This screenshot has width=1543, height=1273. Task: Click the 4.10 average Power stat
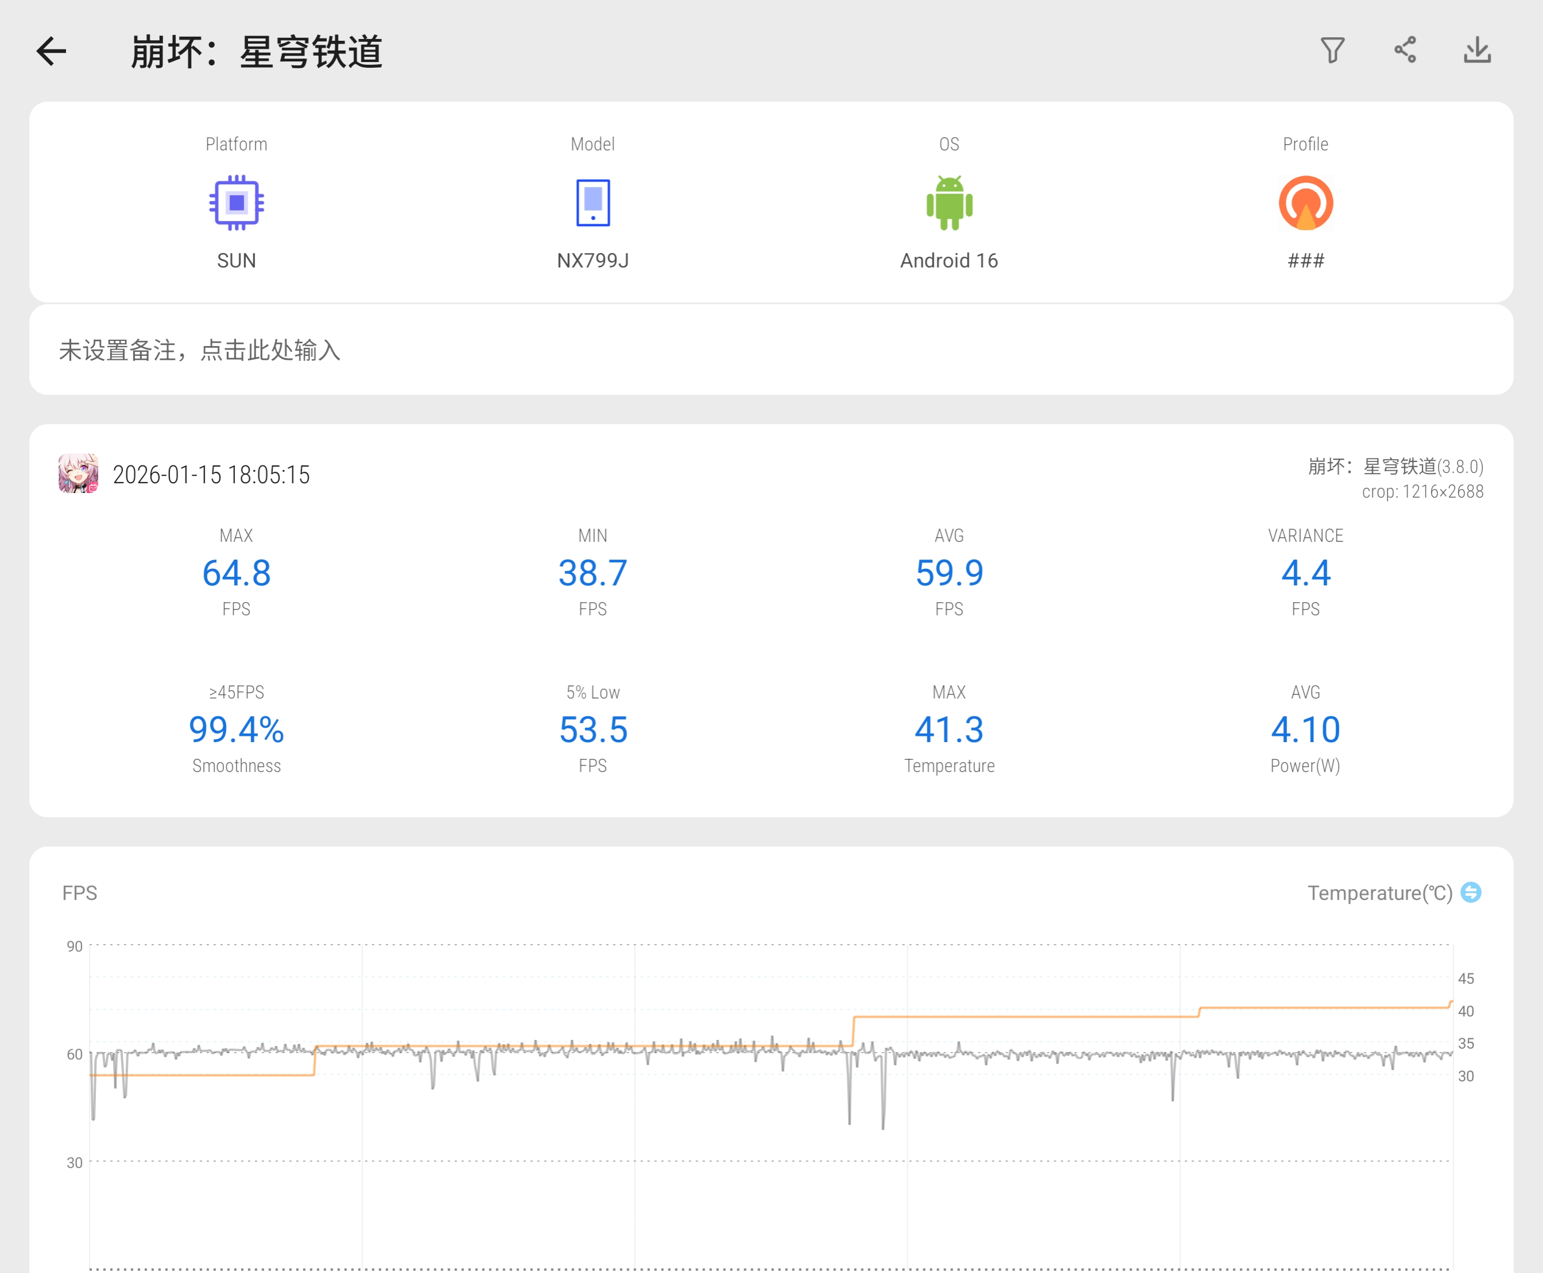pyautogui.click(x=1305, y=729)
